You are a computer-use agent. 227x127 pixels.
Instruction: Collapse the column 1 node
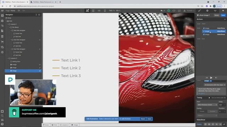8,24
